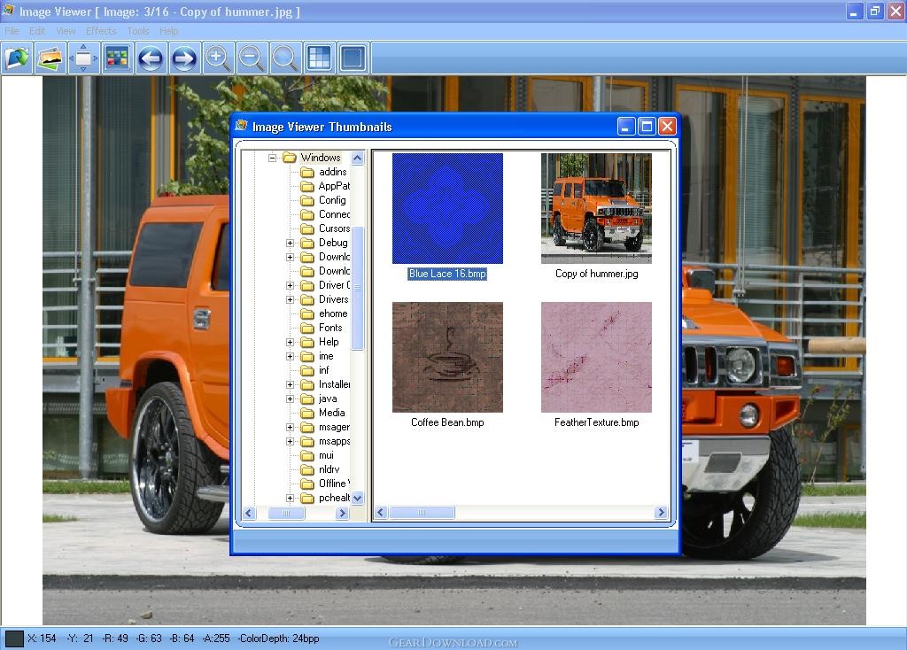
Task: Open the color thumbnails grid toolbar icon
Action: point(117,58)
